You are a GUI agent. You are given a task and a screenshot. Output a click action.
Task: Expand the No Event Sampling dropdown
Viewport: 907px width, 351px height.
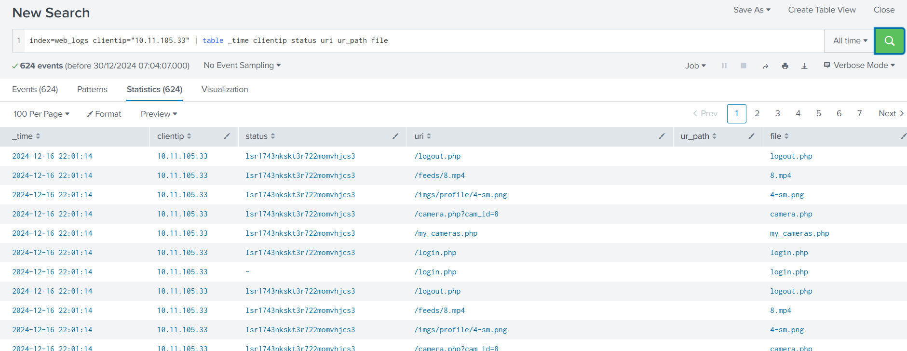(242, 66)
